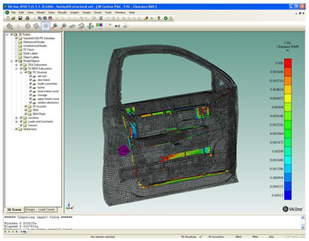The height and width of the screenshot is (241, 309).
Task: Expand the Junctions tree node
Action: click(x=17, y=118)
